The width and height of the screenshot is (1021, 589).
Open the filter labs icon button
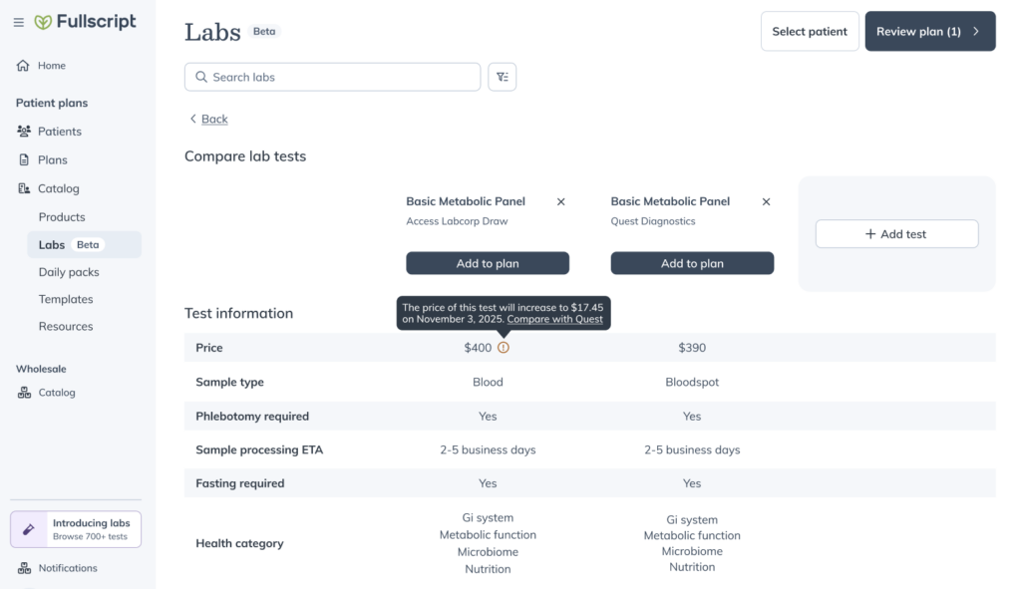[502, 77]
